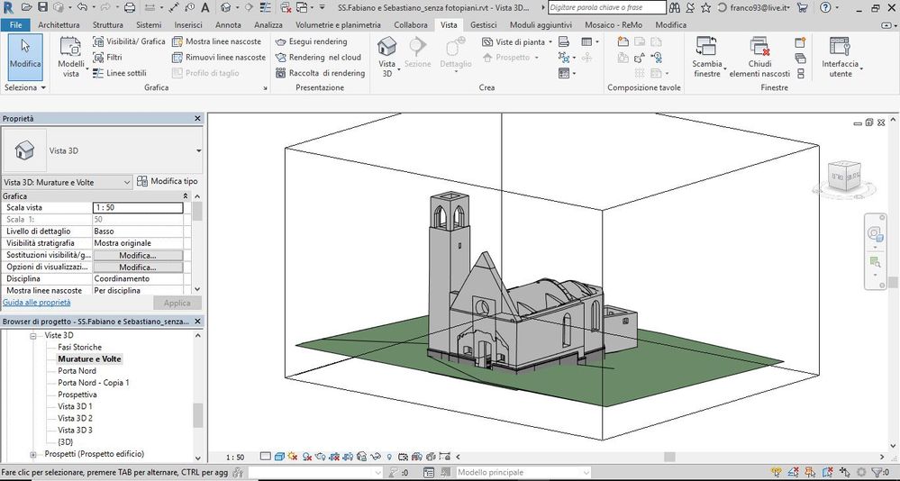
Task: Click Modifica button for Sostituzioni visibilità
Action: point(138,256)
